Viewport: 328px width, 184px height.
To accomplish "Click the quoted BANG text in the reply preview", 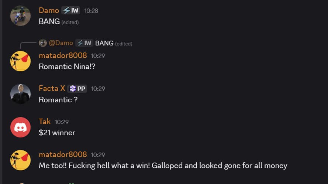I will [104, 43].
